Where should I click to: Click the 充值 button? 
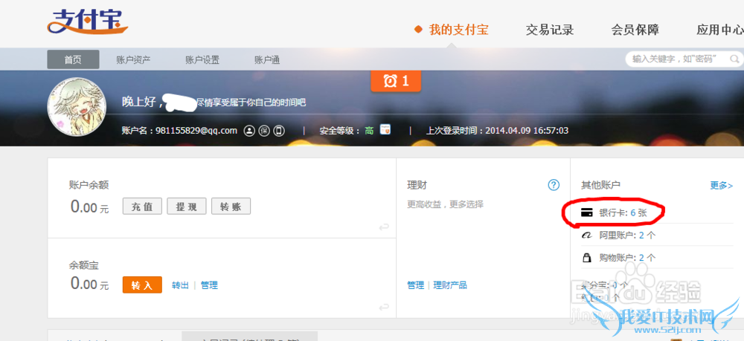pos(142,207)
